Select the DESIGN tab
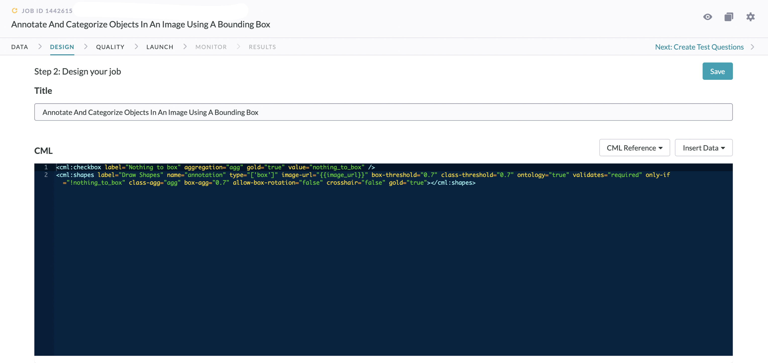Viewport: 768px width, 363px height. 62,46
